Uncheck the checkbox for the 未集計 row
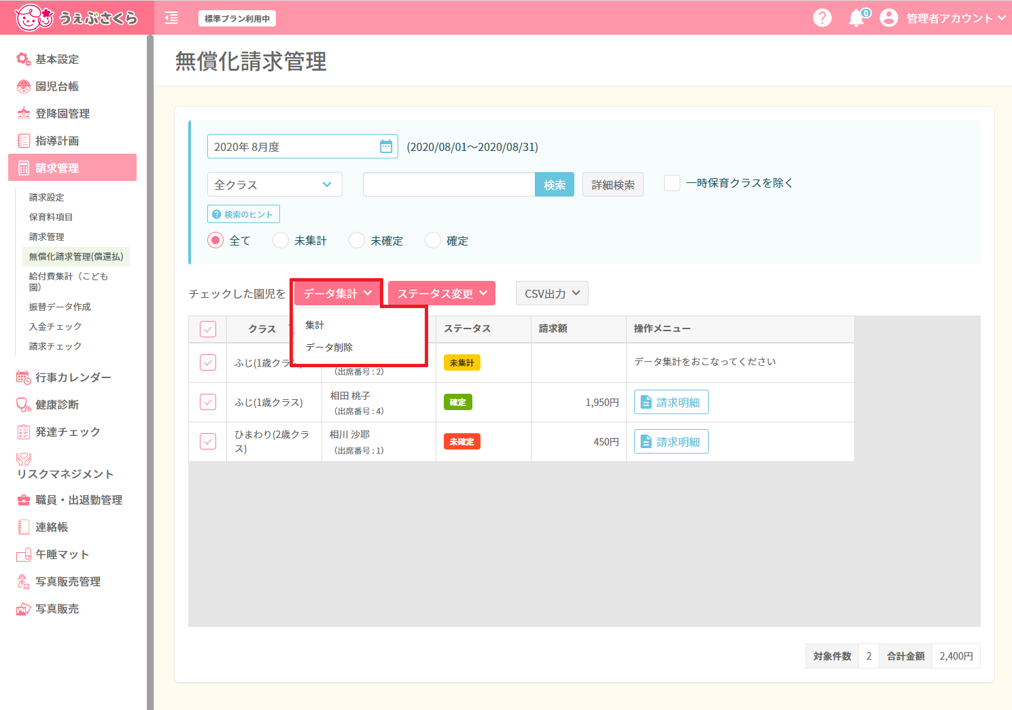This screenshot has width=1012, height=710. coord(208,362)
